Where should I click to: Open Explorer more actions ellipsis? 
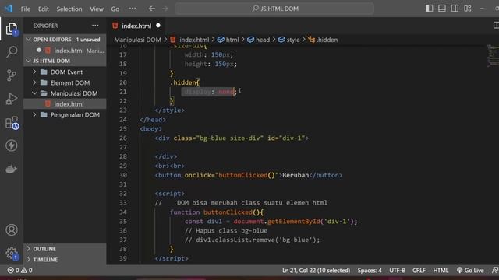95,26
